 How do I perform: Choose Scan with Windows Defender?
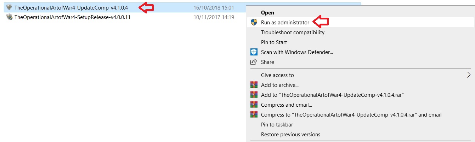click(297, 52)
